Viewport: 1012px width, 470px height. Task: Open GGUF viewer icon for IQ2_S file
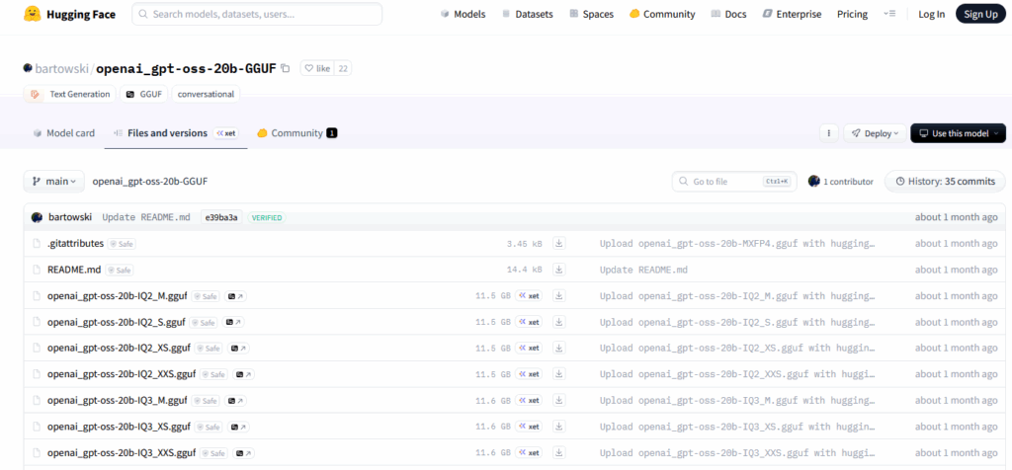233,322
